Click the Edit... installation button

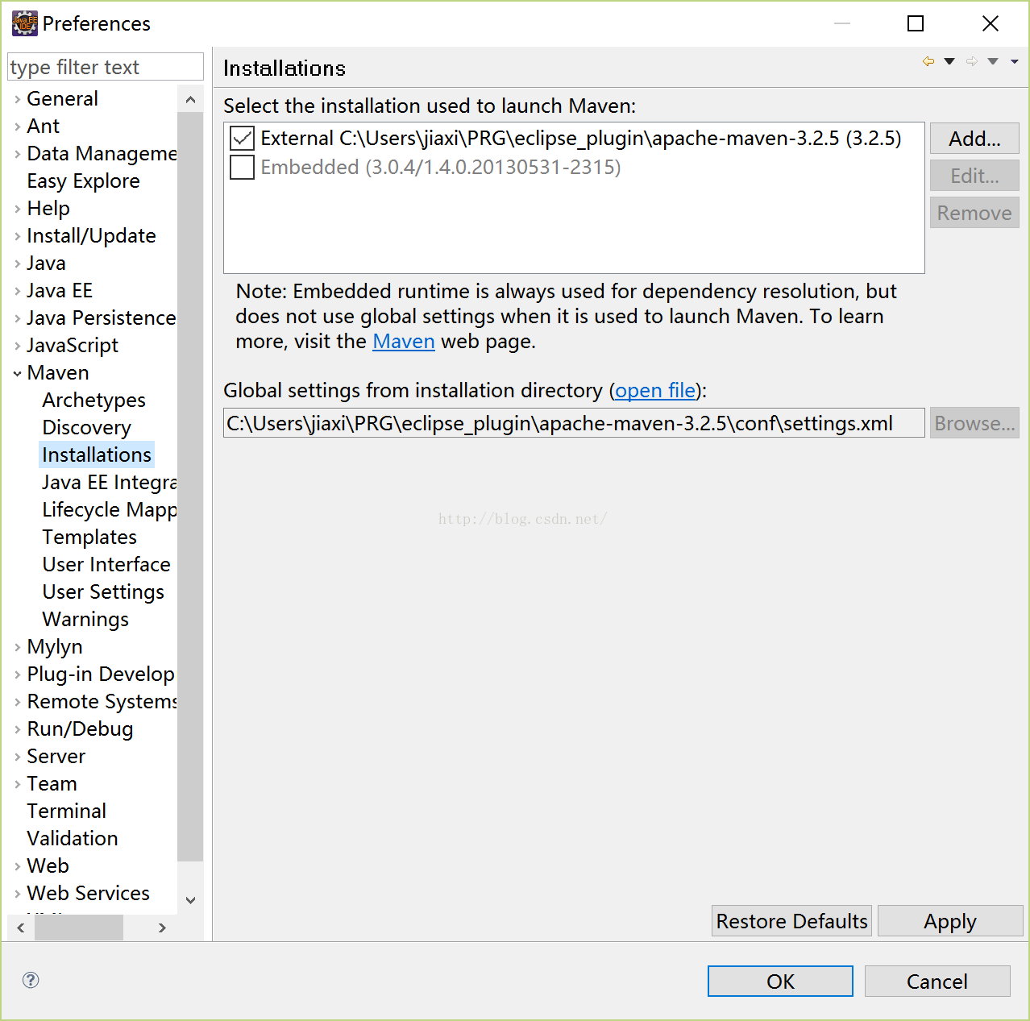click(x=974, y=176)
